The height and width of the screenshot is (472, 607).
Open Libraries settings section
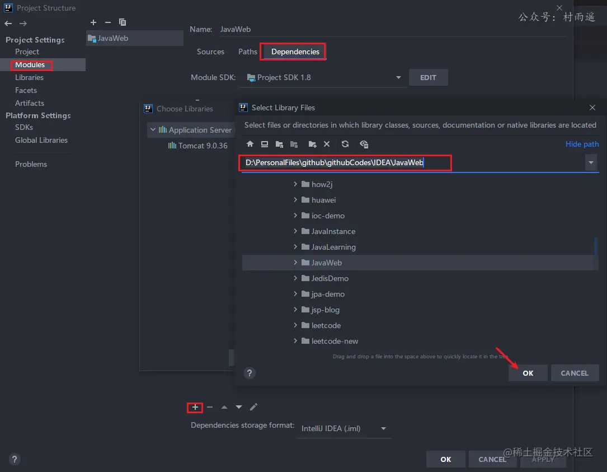30,77
